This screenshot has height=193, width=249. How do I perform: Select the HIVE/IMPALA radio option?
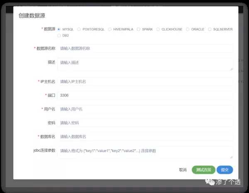pyautogui.click(x=110, y=29)
